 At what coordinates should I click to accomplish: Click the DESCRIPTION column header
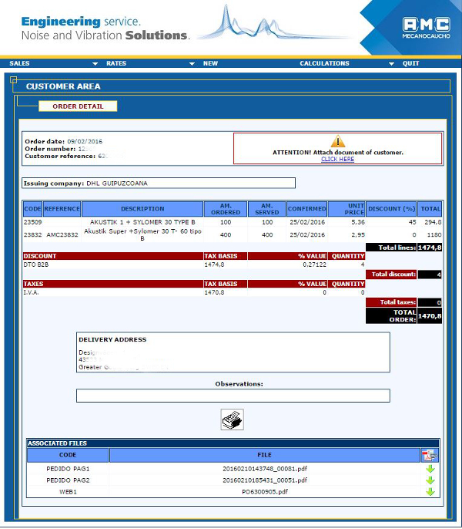pyautogui.click(x=142, y=209)
